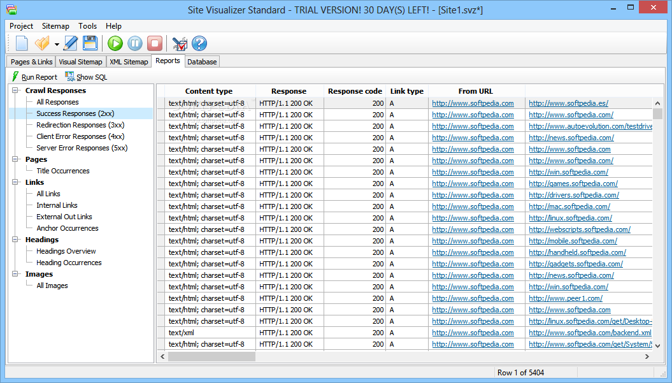Collapse the Pages tree node

click(15, 159)
